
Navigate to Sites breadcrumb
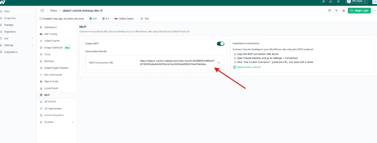click(54, 11)
